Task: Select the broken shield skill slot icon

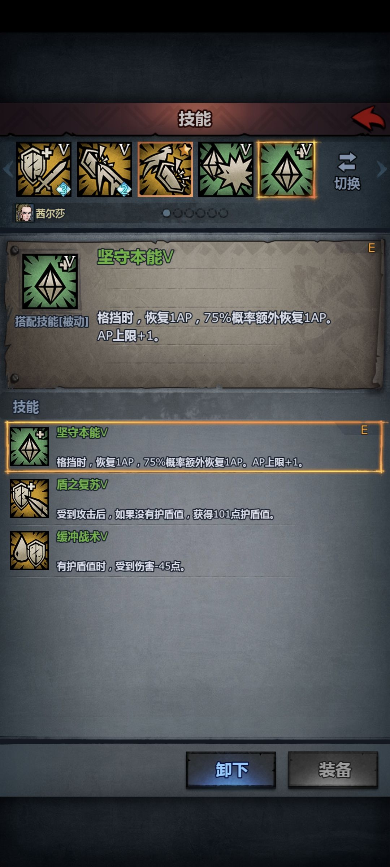Action: [104, 169]
